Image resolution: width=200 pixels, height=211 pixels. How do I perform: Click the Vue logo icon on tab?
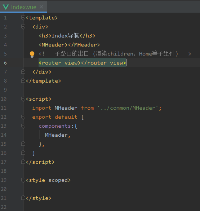(x=6, y=7)
